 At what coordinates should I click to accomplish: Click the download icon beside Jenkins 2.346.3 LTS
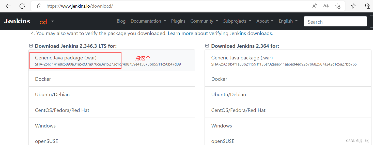[x=31, y=45]
